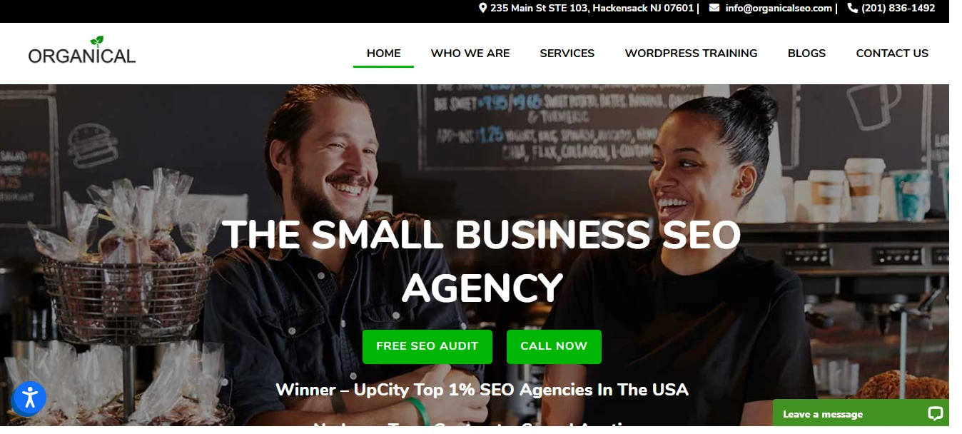Click the Small Business SEO Agency headline

(482, 261)
